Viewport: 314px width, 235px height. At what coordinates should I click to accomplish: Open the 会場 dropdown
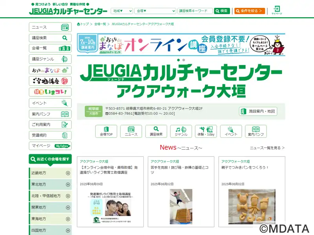(x=155, y=11)
